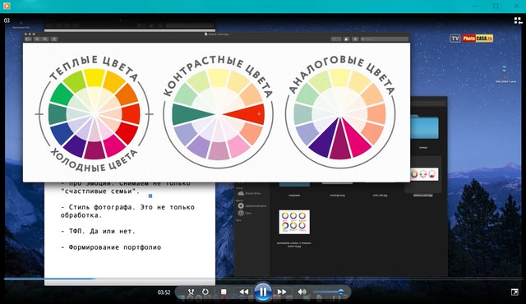
Task: View full screen via the bottom-right icon
Action: (514, 292)
